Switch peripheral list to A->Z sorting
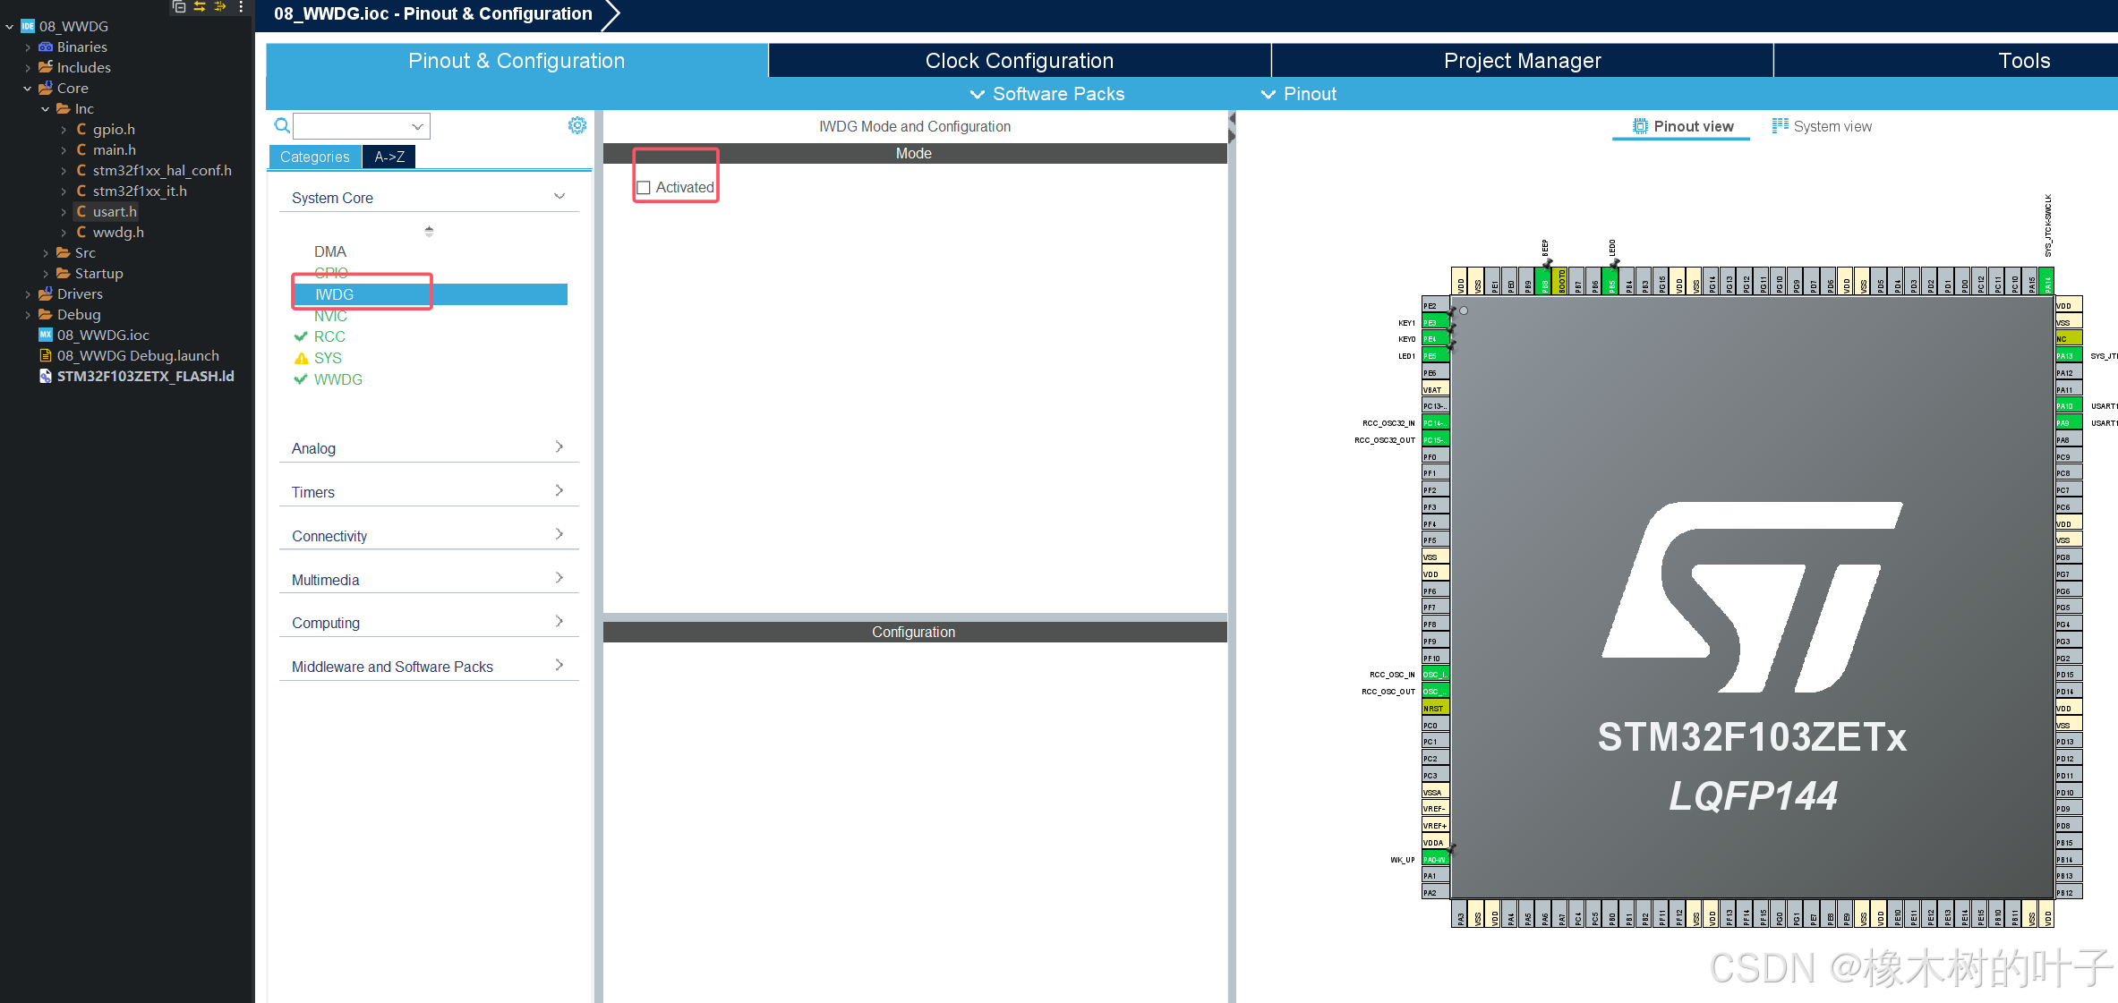Viewport: 2118px width, 1003px height. (389, 157)
